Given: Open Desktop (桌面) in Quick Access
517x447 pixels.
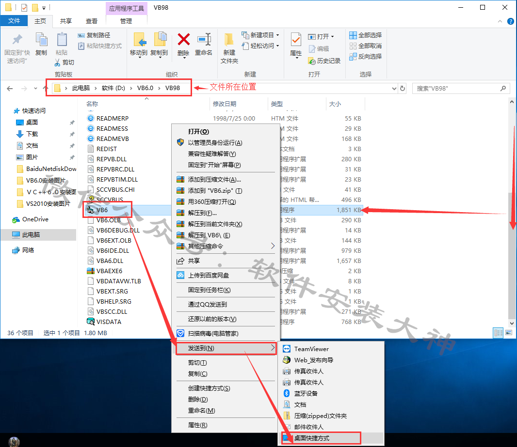Looking at the screenshot, I should [x=32, y=123].
